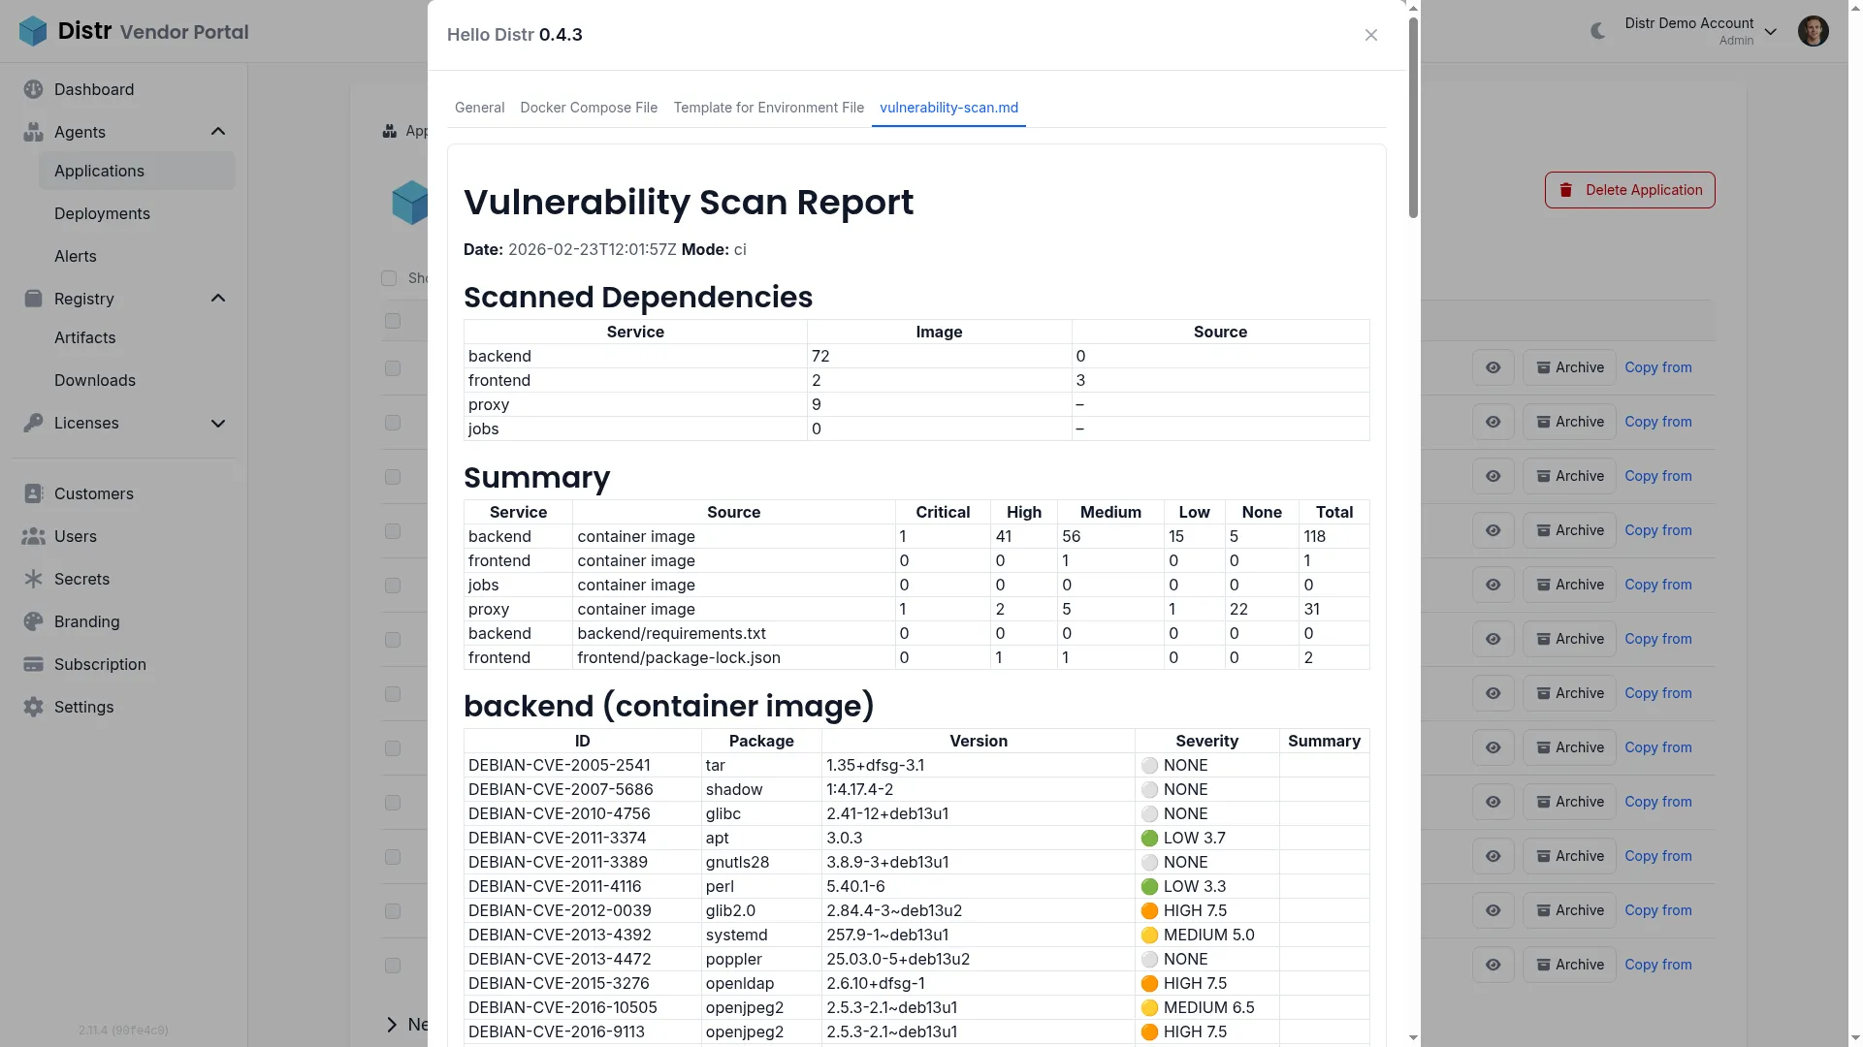Toggle dark mode with the moon icon
This screenshot has width=1863, height=1047.
(1596, 30)
